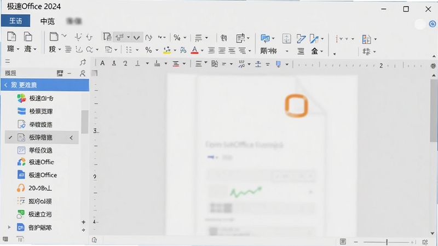Screen dimensions: 438x246
Task: Expand the last sidebar tree item arrow
Action: 9,227
